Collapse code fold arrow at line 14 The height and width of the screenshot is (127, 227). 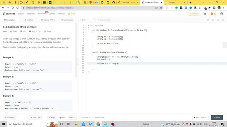tap(85, 55)
